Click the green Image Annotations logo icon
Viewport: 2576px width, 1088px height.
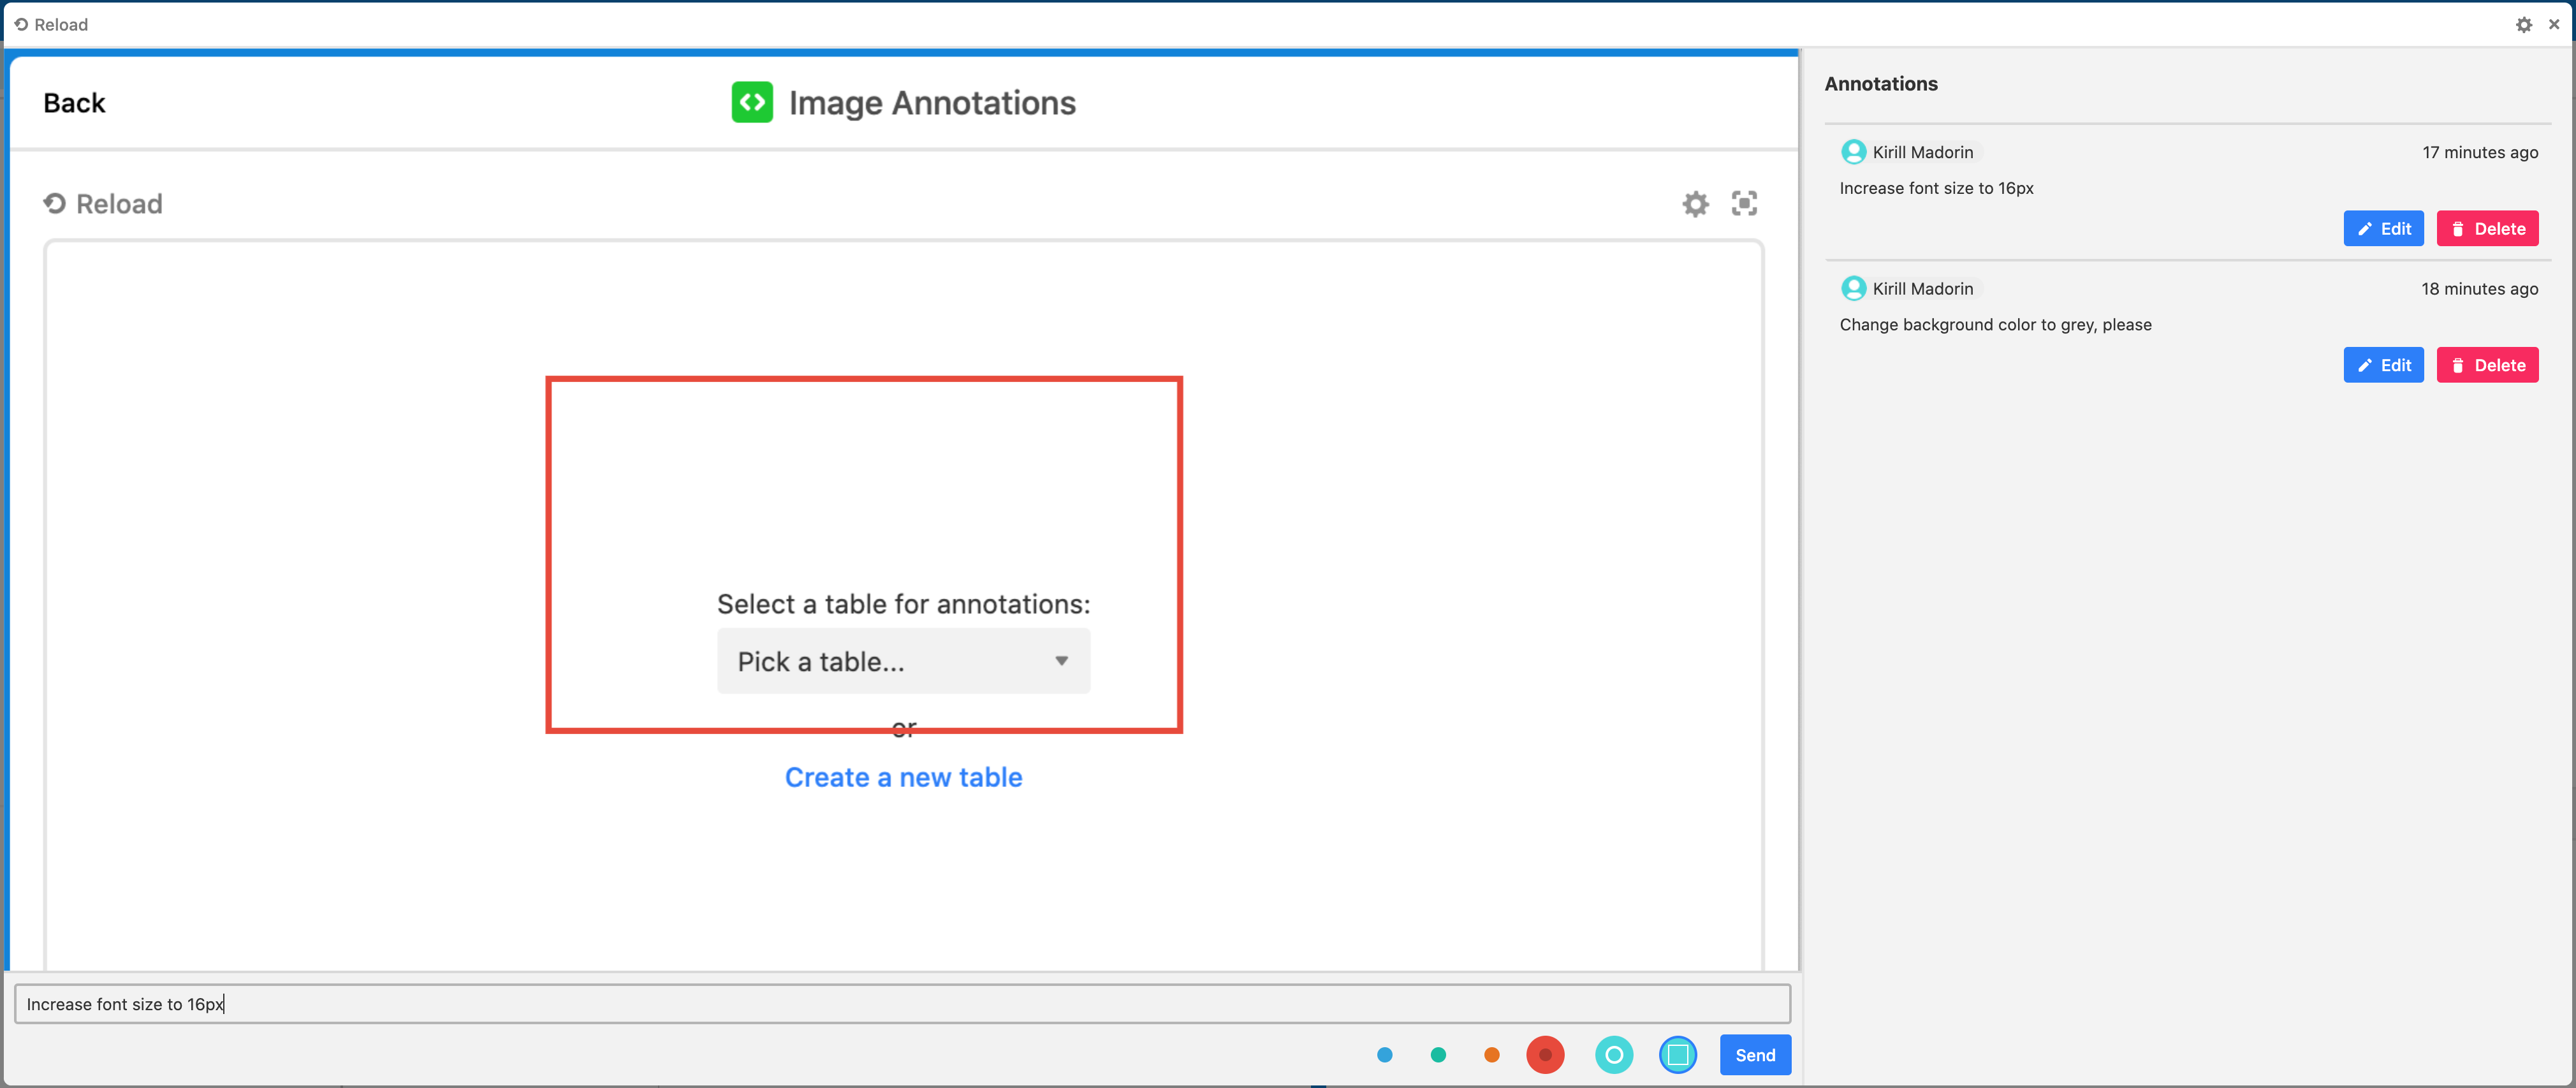pos(752,102)
